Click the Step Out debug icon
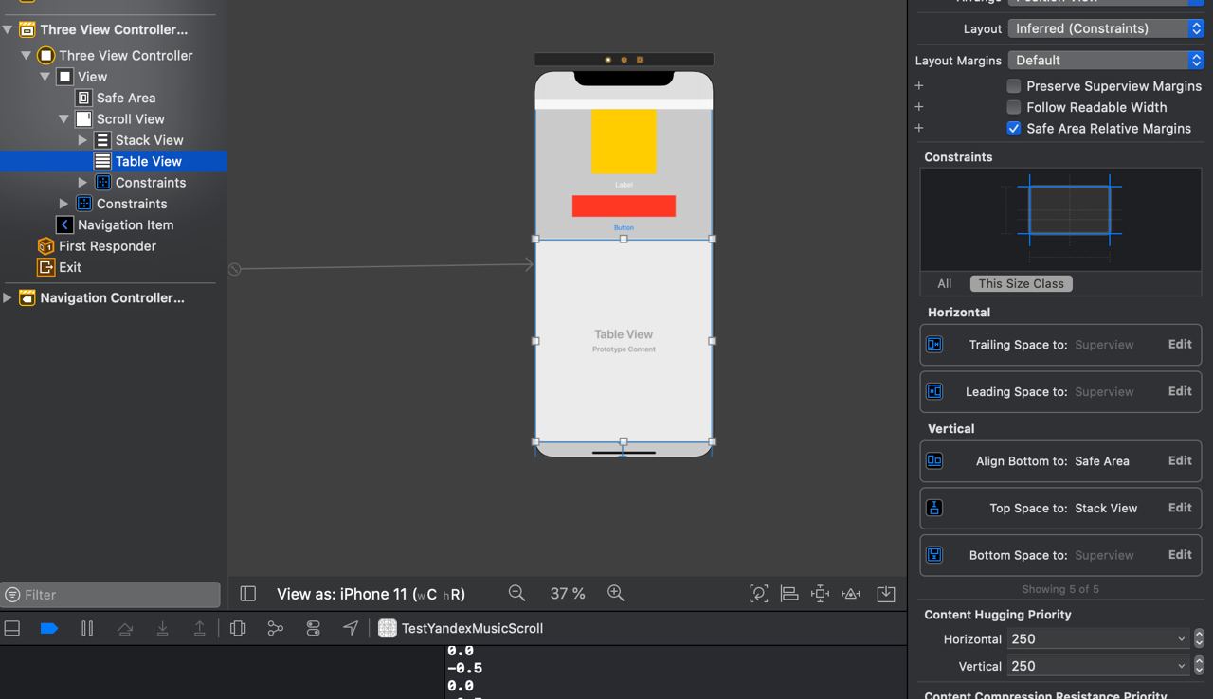This screenshot has width=1213, height=699. (x=199, y=628)
